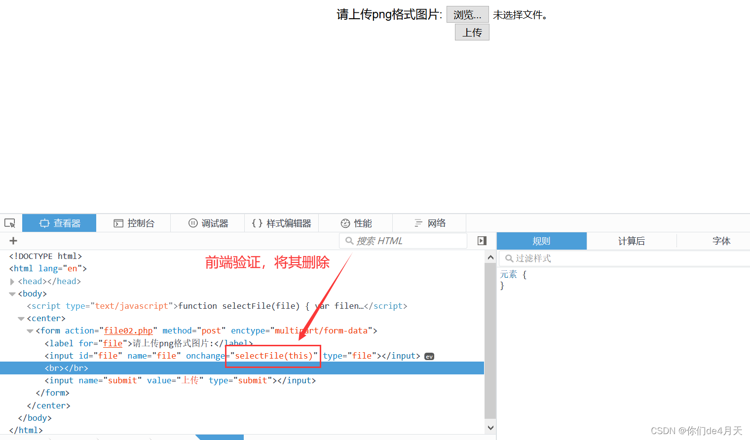The width and height of the screenshot is (750, 440).
Task: Open the 性能 performance tab
Action: pos(356,223)
